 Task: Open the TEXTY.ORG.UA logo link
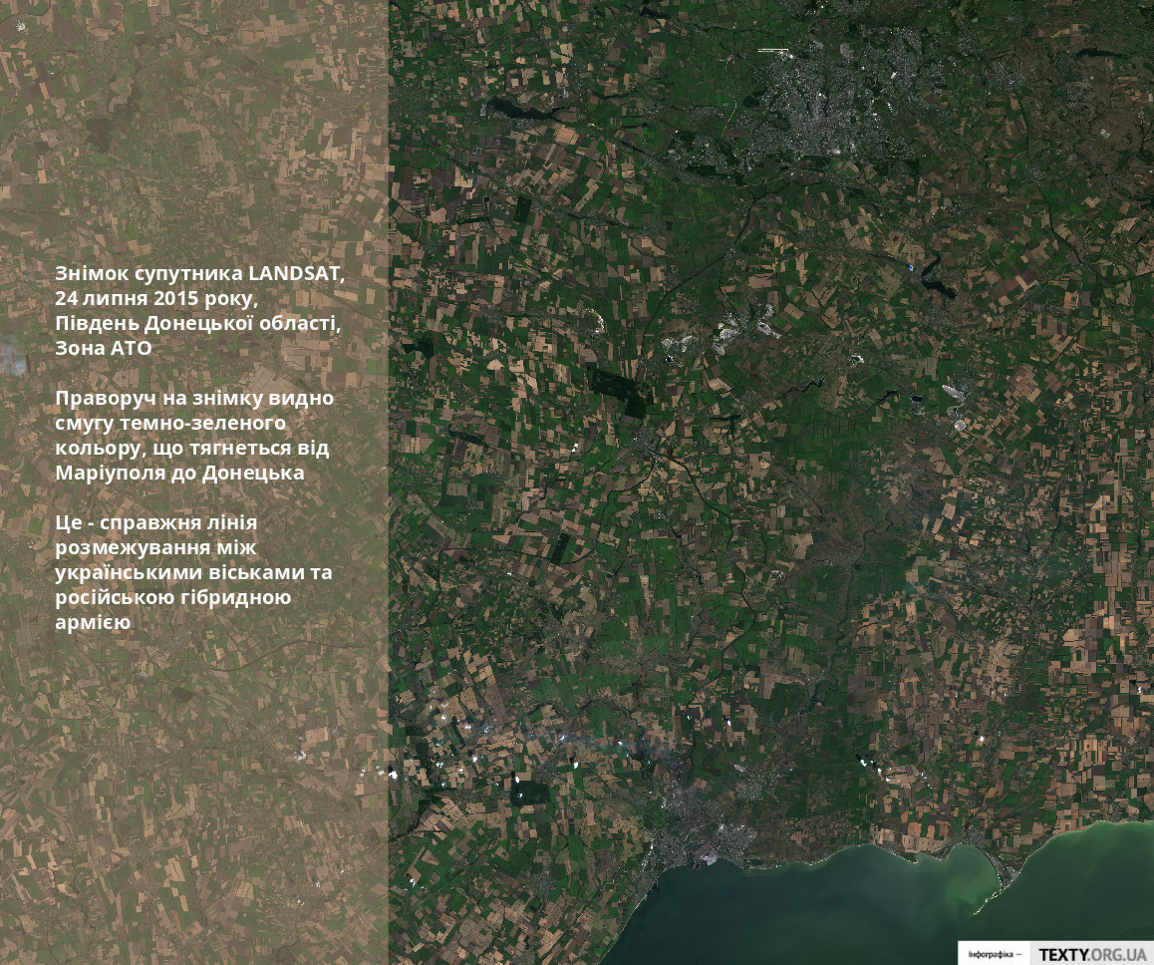[1091, 954]
